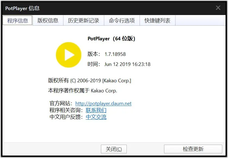The height and width of the screenshot is (158, 228).
Task: Click the 关闭(C) button
Action: pyautogui.click(x=114, y=149)
